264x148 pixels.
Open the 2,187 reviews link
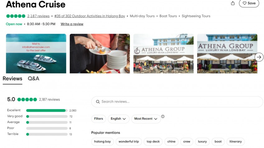(x=38, y=16)
